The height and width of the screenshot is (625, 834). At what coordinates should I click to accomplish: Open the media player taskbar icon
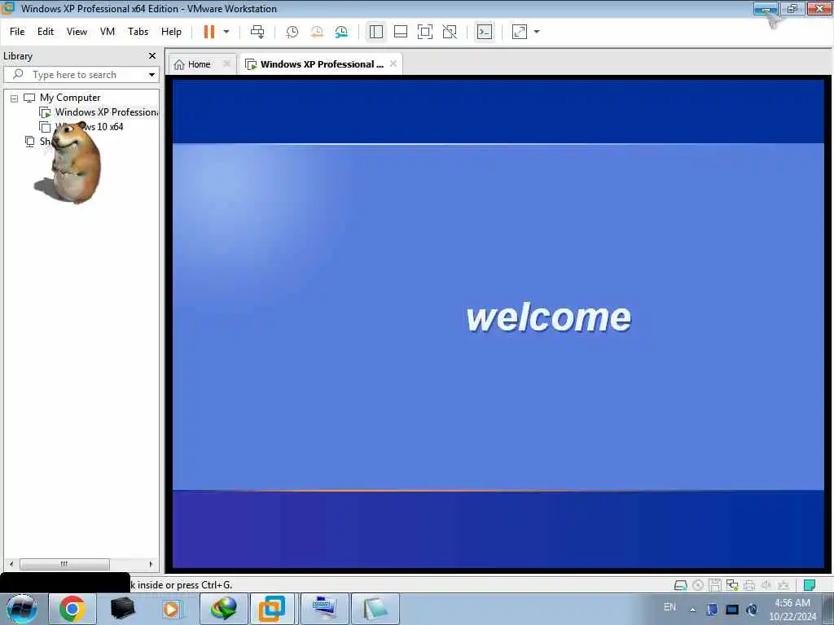coord(172,609)
